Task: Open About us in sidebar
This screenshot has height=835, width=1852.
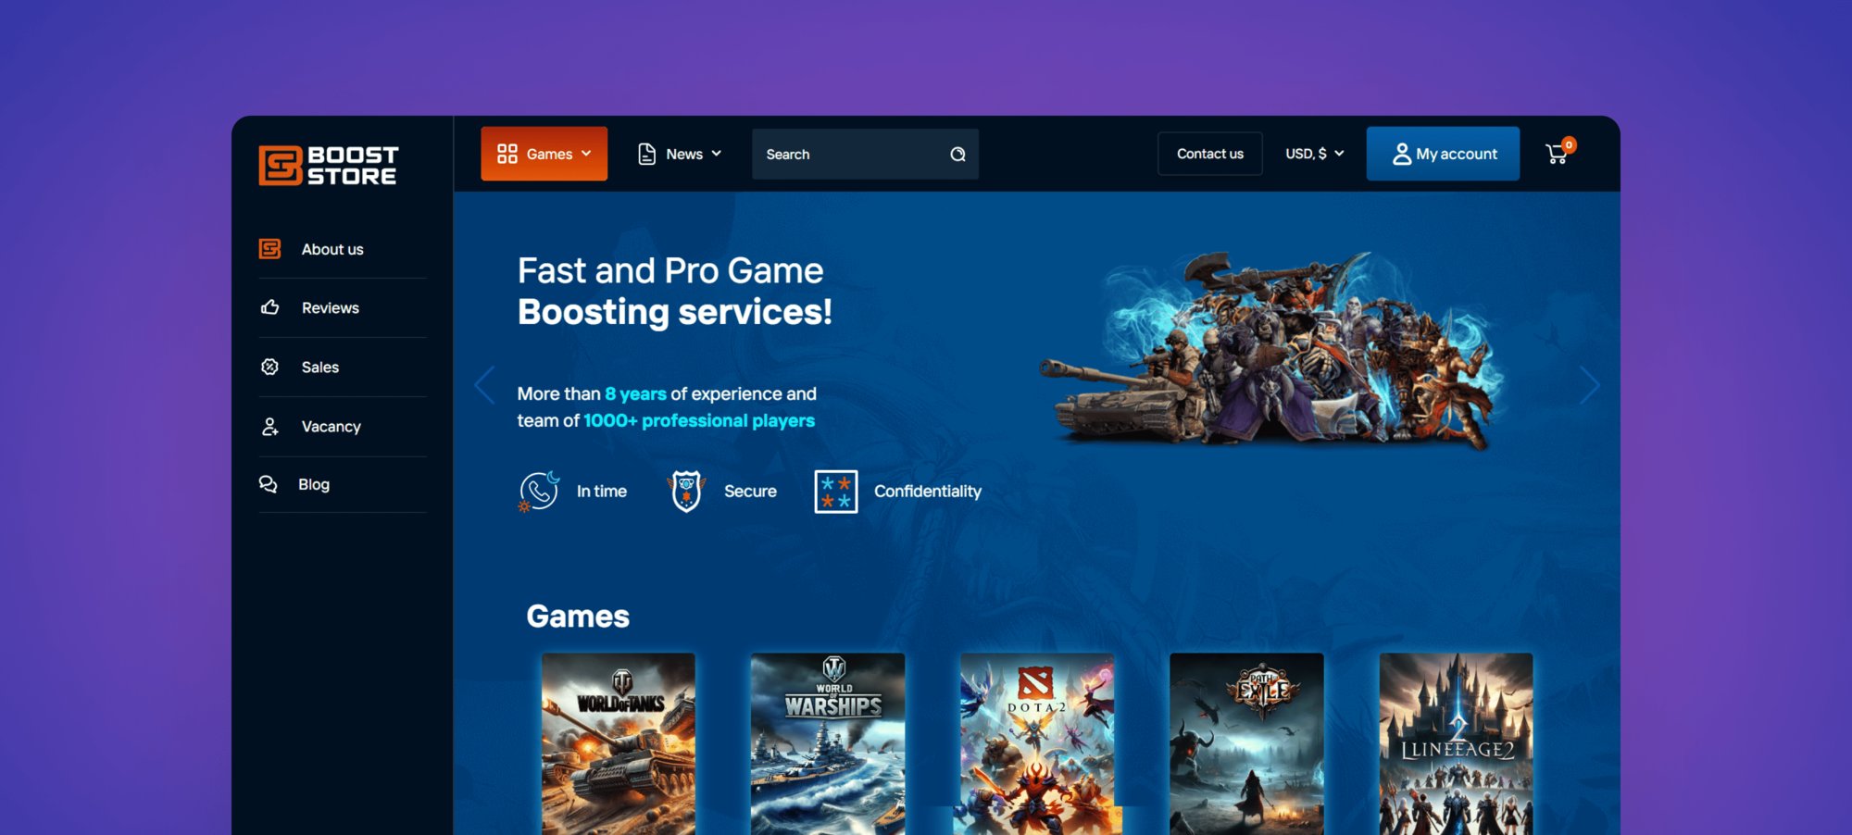Action: (x=332, y=249)
